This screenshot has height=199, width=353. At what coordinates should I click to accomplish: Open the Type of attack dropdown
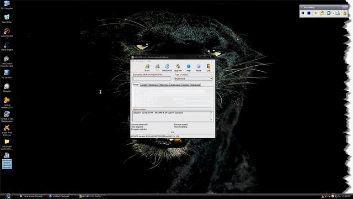click(x=194, y=78)
